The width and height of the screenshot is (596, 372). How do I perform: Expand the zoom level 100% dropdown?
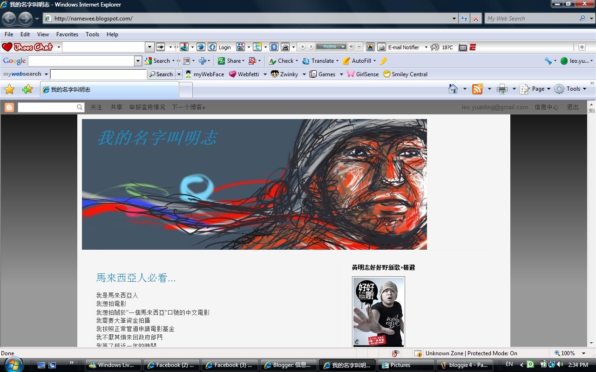(x=584, y=353)
